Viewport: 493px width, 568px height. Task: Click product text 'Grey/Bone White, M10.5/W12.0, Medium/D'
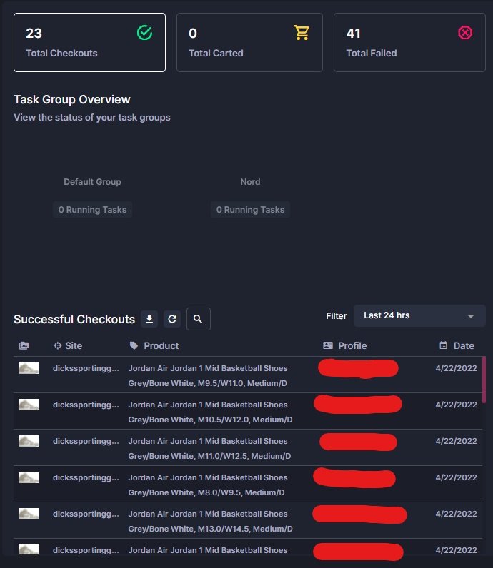coord(210,420)
